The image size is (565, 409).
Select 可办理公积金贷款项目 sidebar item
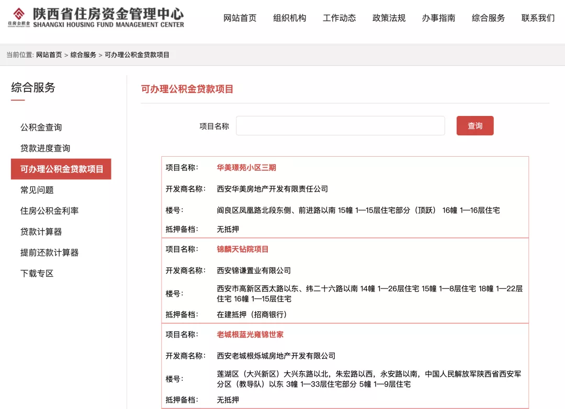(61, 169)
